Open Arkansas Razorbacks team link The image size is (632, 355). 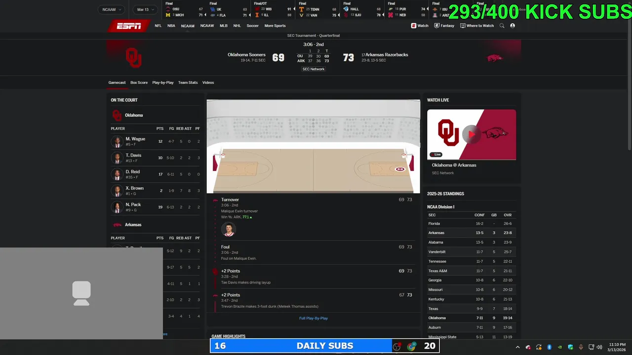tap(387, 55)
